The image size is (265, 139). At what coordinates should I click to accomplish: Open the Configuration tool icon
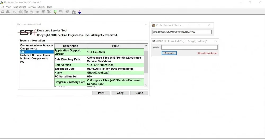pos(49,12)
